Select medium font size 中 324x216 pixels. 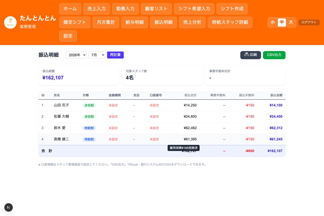(282, 22)
